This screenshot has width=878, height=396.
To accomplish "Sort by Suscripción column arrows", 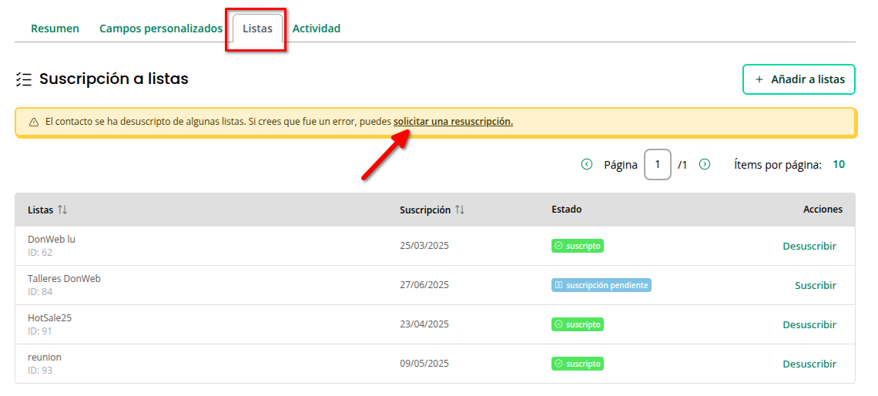I will click(460, 210).
